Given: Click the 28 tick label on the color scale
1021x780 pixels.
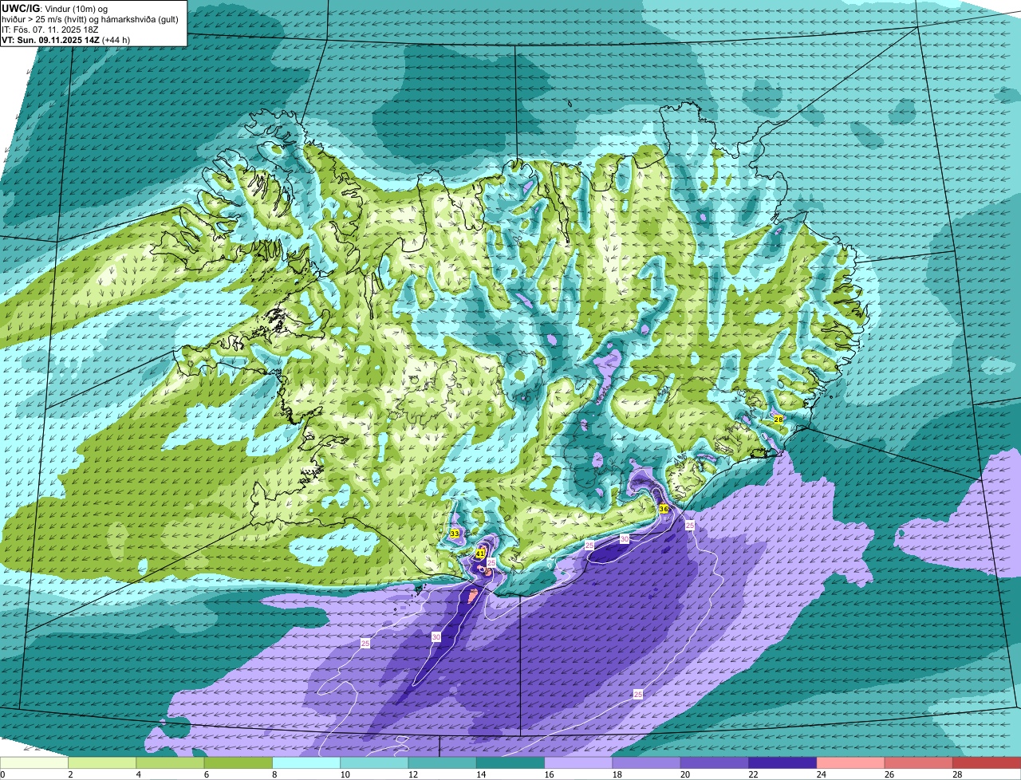Looking at the screenshot, I should click(x=957, y=774).
